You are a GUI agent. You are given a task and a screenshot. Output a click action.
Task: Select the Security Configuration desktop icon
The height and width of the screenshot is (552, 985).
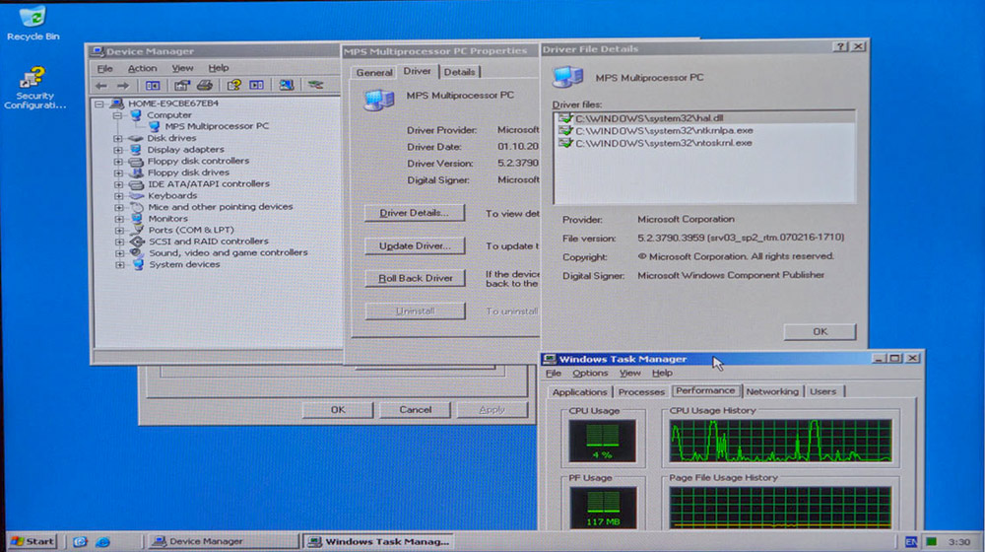pyautogui.click(x=33, y=79)
